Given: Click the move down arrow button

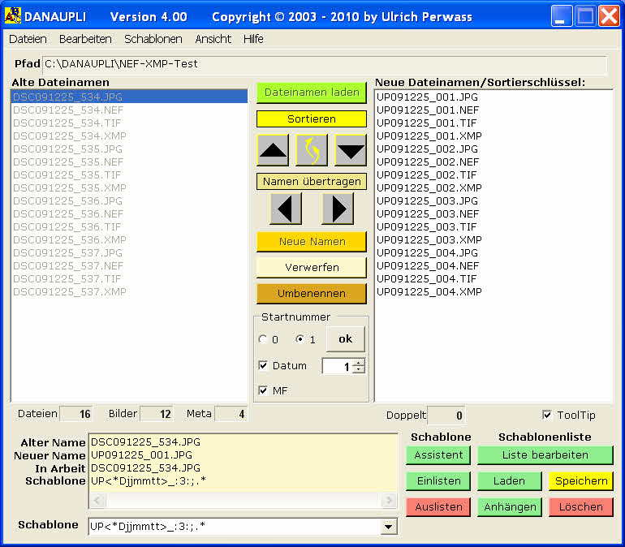Looking at the screenshot, I should [351, 150].
